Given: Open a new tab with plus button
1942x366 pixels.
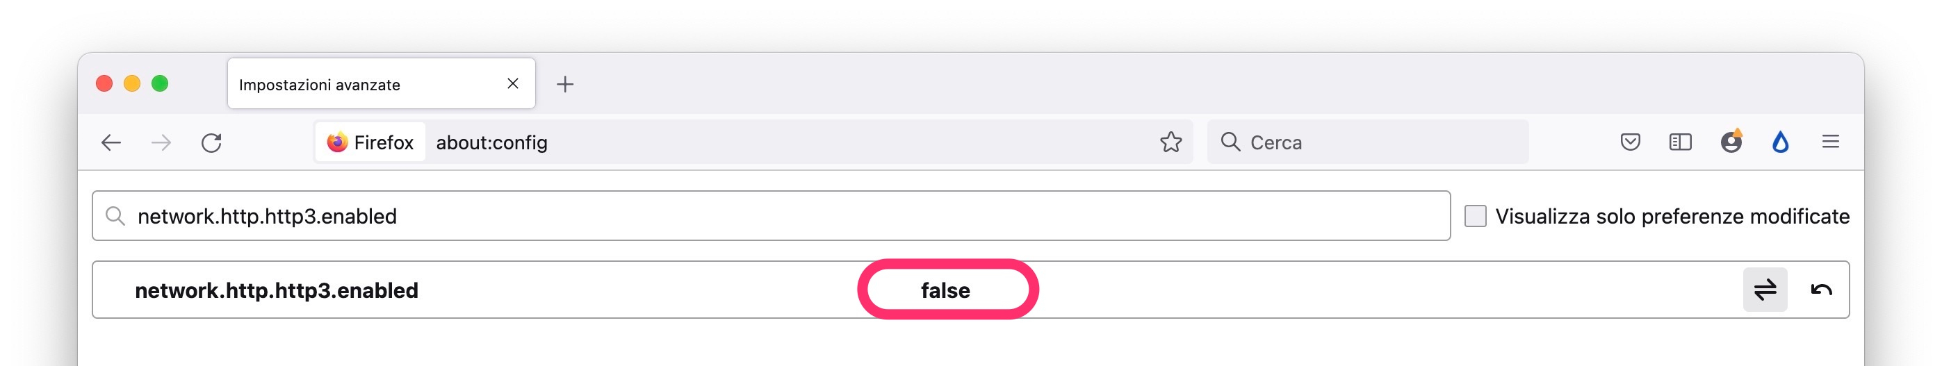Looking at the screenshot, I should click(x=565, y=84).
